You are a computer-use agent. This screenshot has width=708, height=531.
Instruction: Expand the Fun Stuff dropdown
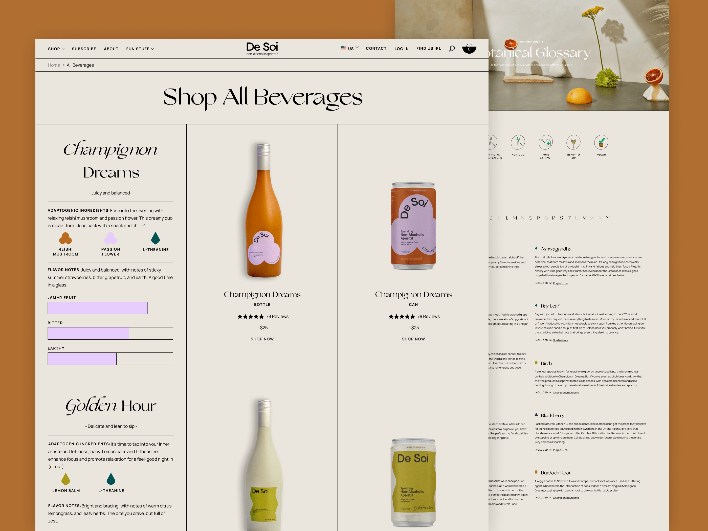coord(140,49)
